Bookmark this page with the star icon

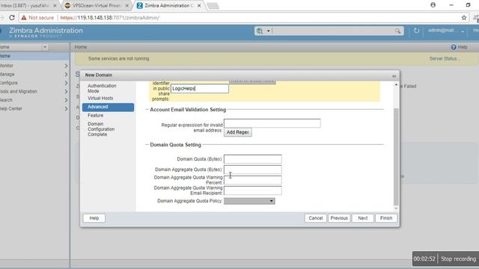point(464,18)
